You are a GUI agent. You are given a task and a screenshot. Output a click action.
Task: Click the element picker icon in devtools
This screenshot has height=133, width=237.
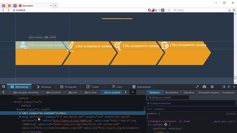[x=4, y=87]
